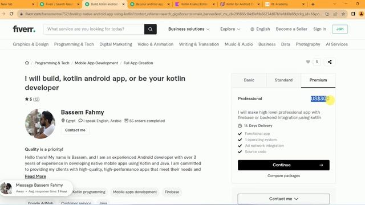Click Full App Creation breadcrumb

138,63
